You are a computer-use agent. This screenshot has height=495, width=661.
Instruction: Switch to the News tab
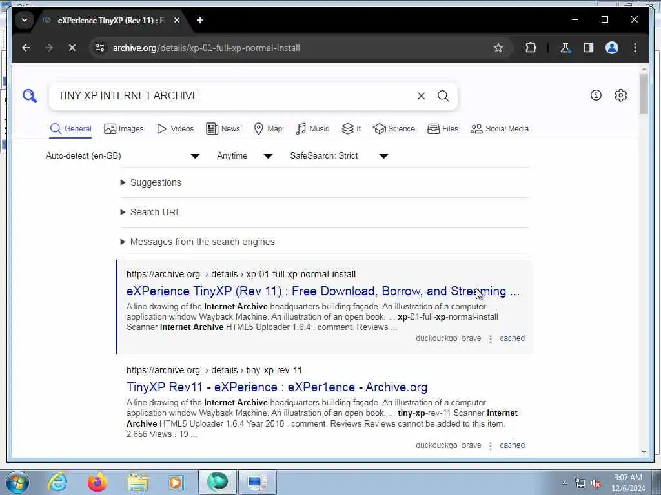point(223,129)
